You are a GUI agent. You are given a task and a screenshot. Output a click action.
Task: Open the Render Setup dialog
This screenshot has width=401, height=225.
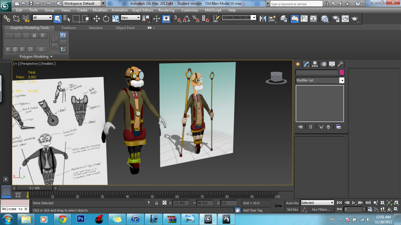[x=336, y=19]
